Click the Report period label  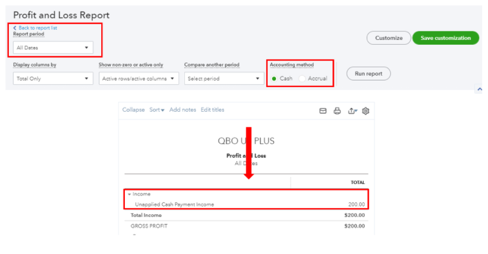(29, 34)
